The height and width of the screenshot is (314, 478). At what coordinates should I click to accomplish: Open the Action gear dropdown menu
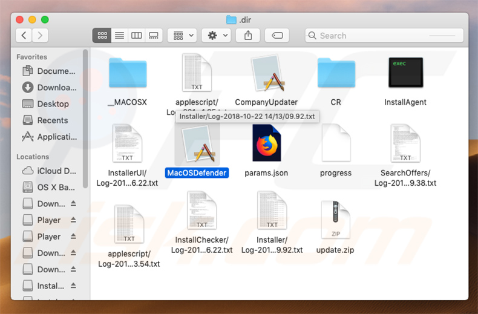click(x=216, y=36)
